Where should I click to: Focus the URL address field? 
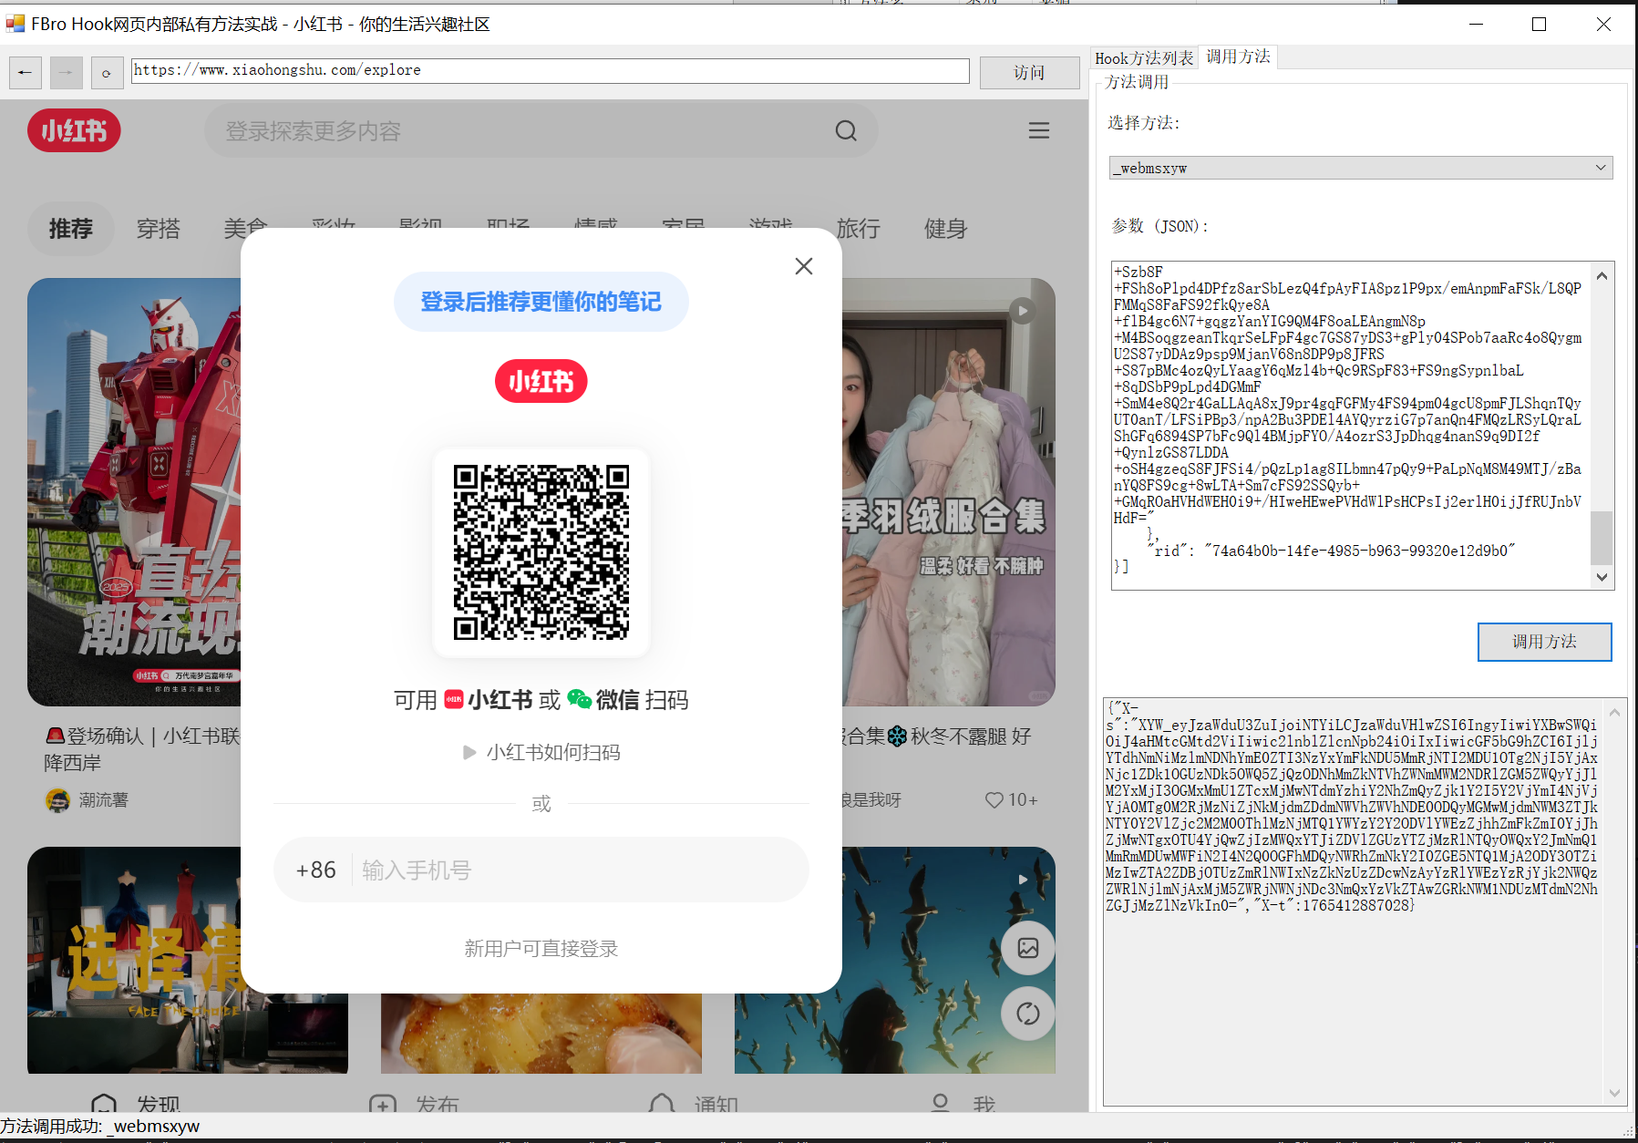click(551, 71)
